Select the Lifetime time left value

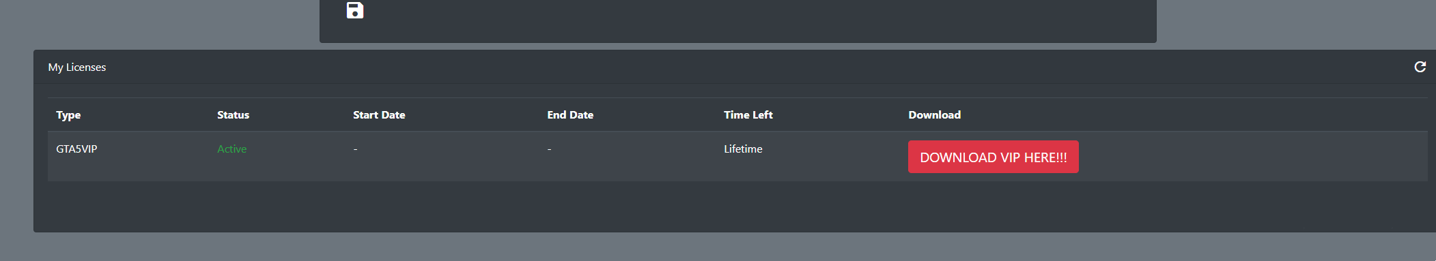point(743,149)
